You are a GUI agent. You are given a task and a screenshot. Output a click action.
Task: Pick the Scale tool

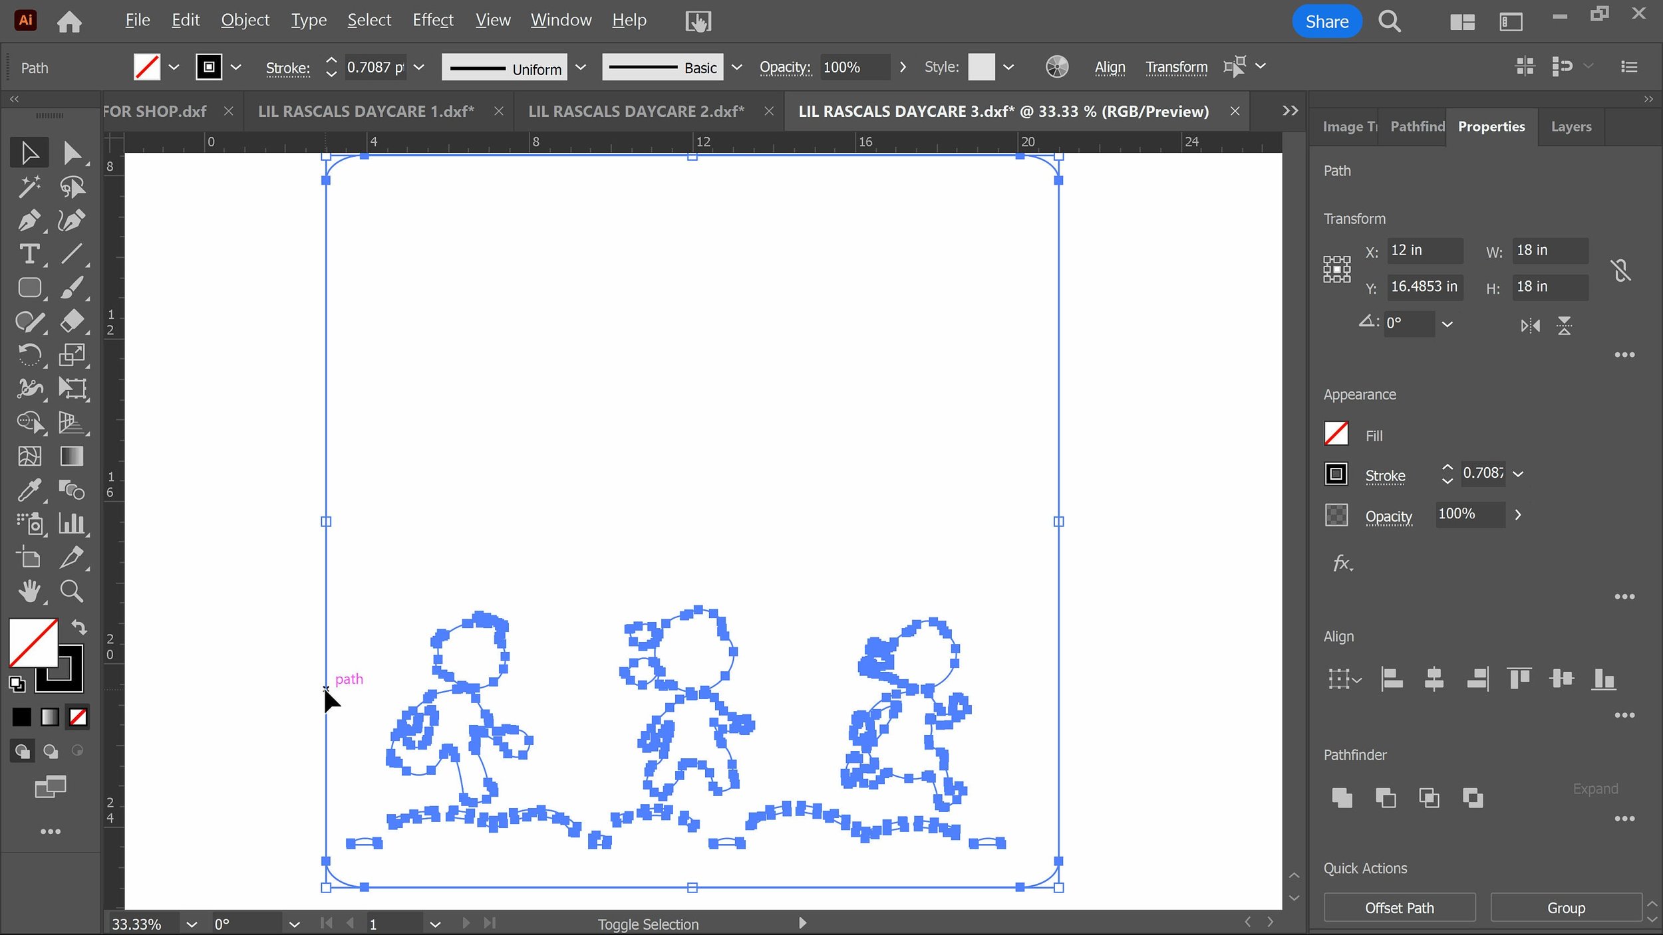point(72,355)
